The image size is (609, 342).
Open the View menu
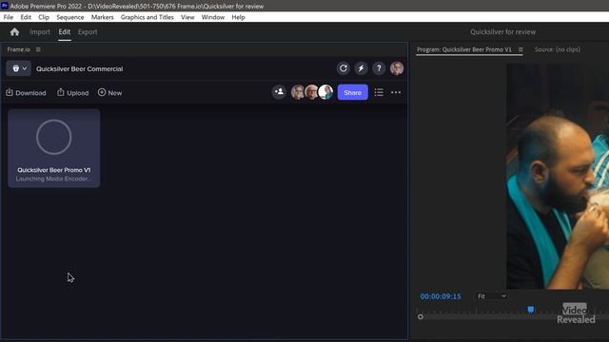pyautogui.click(x=187, y=17)
